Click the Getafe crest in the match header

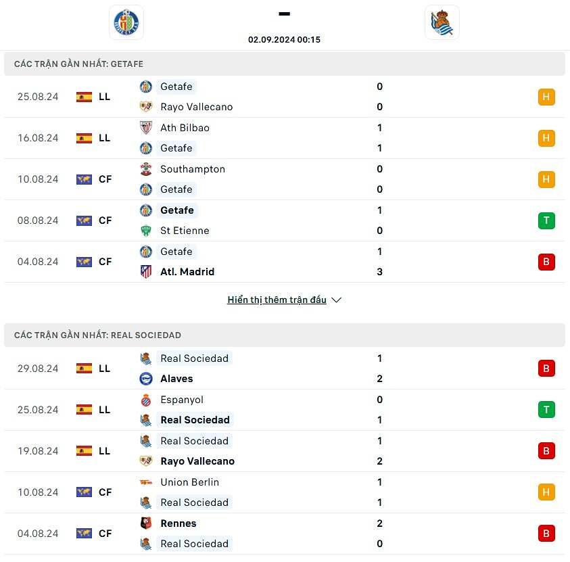126,22
